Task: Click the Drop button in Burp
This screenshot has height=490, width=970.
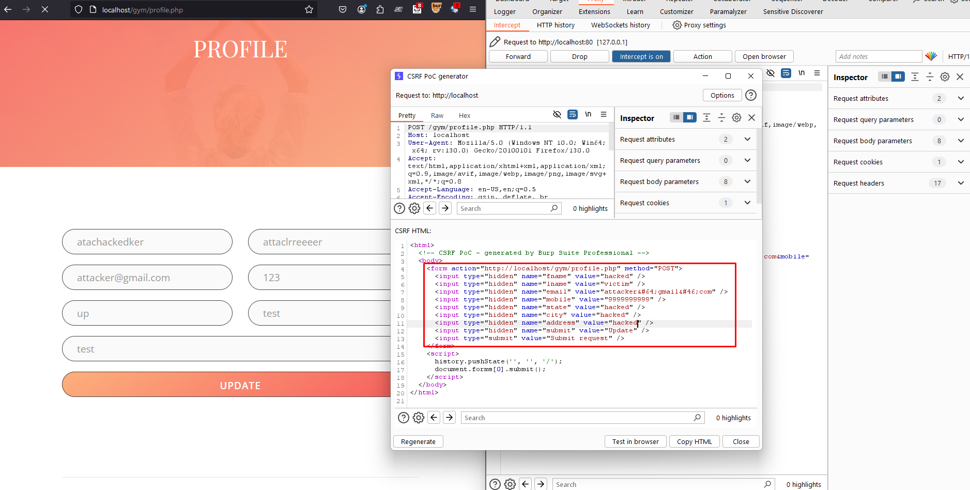Action: pyautogui.click(x=580, y=56)
